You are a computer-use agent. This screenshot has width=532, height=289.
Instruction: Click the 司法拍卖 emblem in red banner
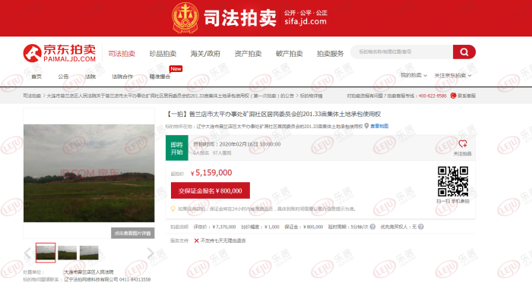click(x=185, y=17)
